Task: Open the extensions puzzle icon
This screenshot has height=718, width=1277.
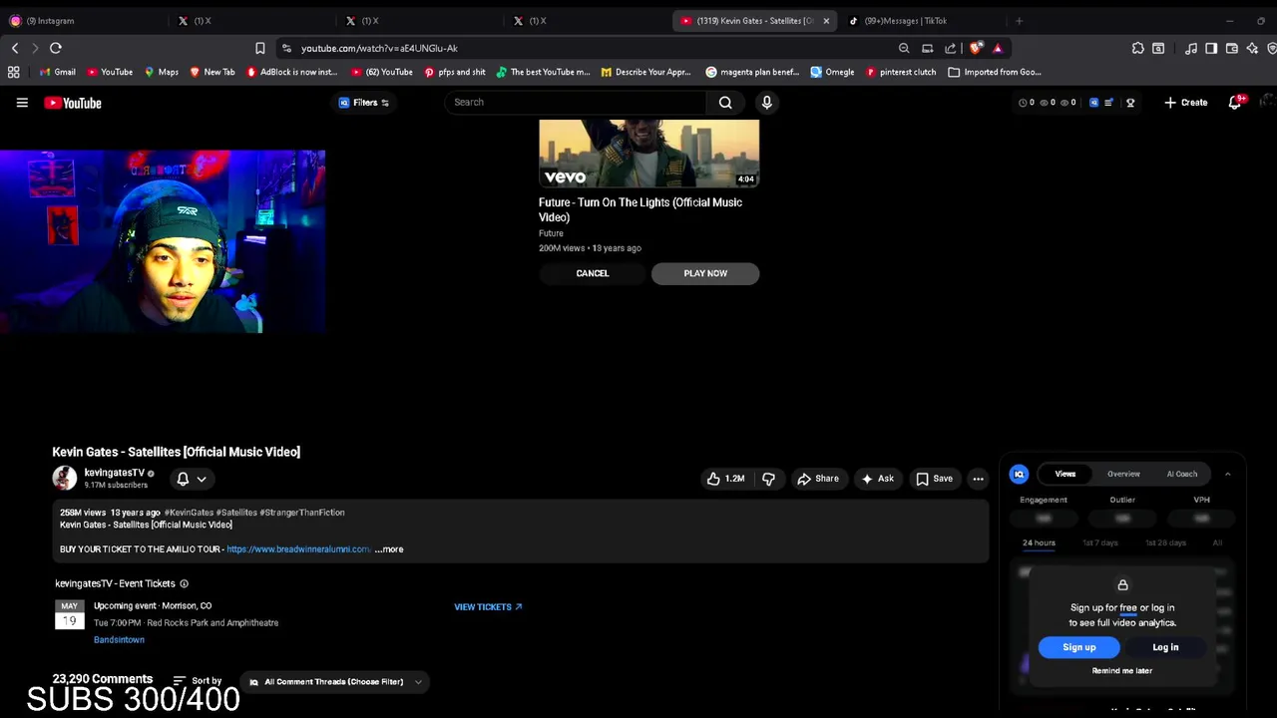Action: click(x=1138, y=48)
